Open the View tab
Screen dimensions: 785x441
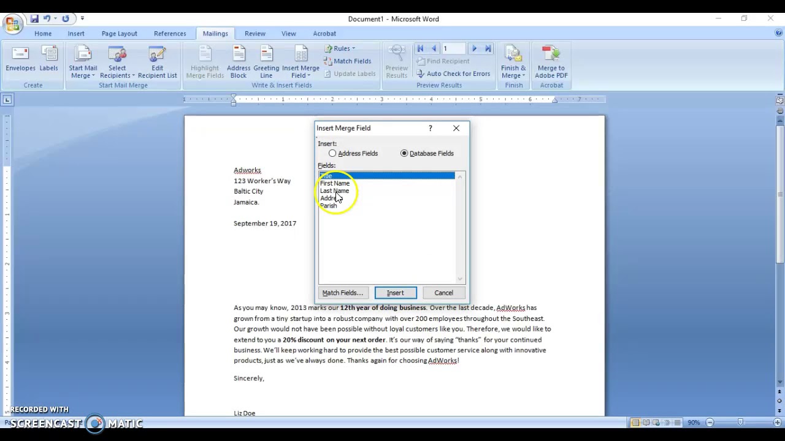(289, 34)
